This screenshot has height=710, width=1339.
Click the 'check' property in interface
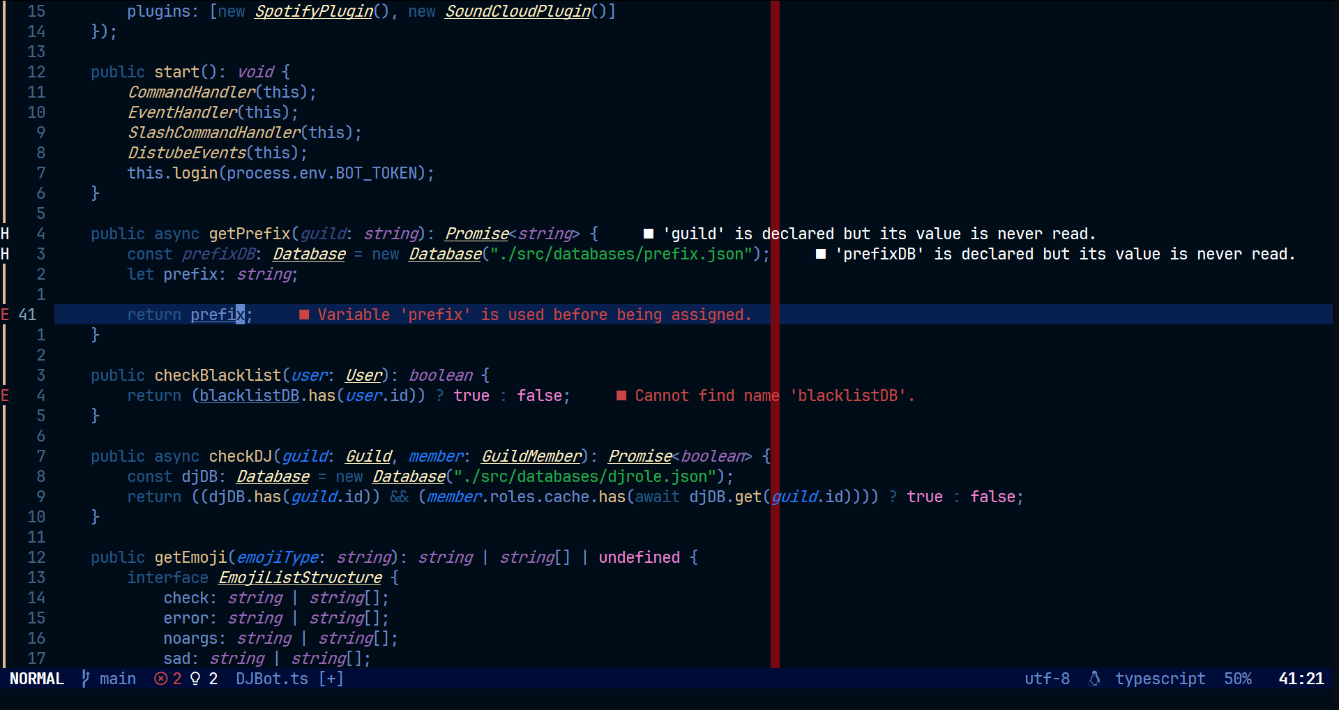pyautogui.click(x=186, y=598)
